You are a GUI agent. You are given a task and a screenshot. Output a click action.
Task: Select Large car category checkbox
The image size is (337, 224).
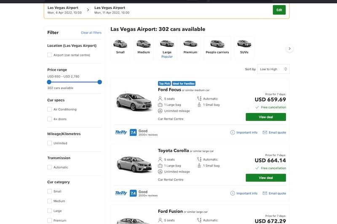49,211
